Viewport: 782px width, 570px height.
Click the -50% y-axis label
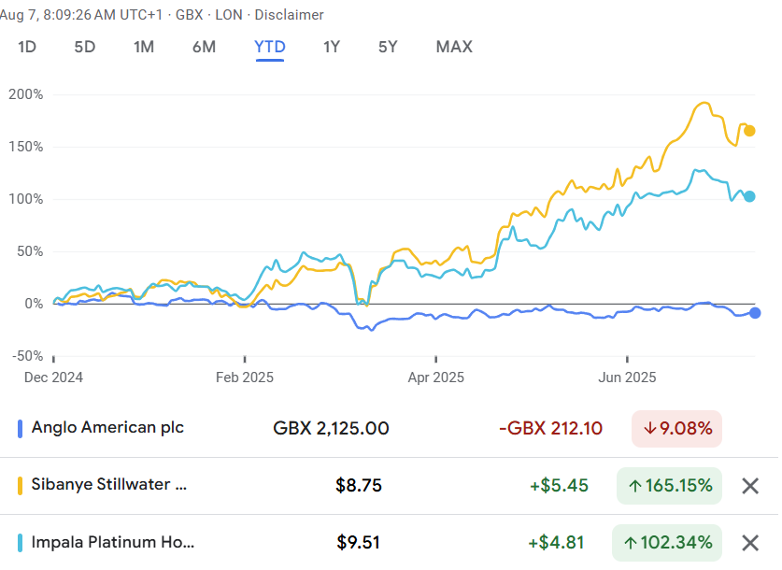click(27, 356)
